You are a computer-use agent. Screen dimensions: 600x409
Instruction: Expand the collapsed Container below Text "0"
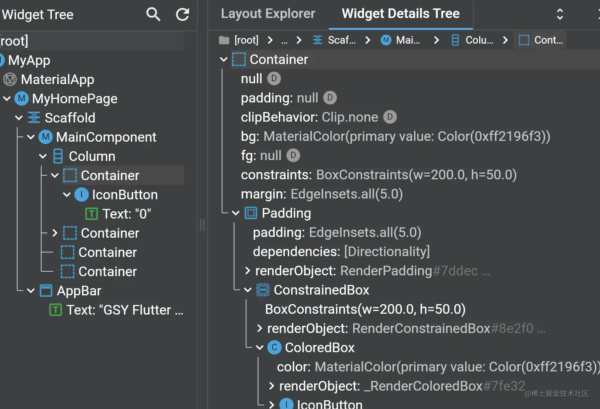click(x=55, y=233)
